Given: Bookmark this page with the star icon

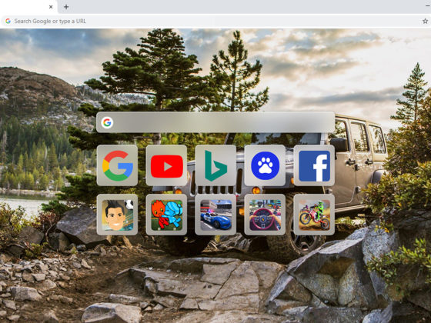Looking at the screenshot, I should [x=425, y=22].
